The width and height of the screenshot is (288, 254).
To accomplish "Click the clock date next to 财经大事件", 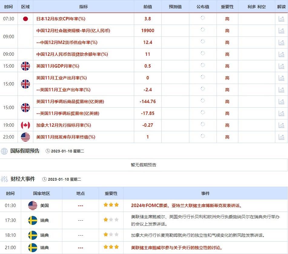I will pyautogui.click(x=62, y=179).
